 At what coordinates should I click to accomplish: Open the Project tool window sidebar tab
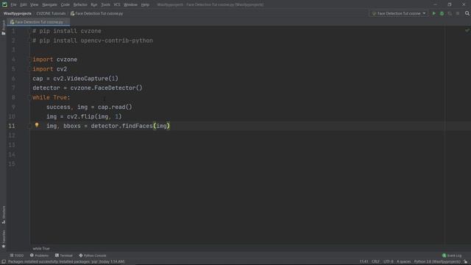(4, 28)
